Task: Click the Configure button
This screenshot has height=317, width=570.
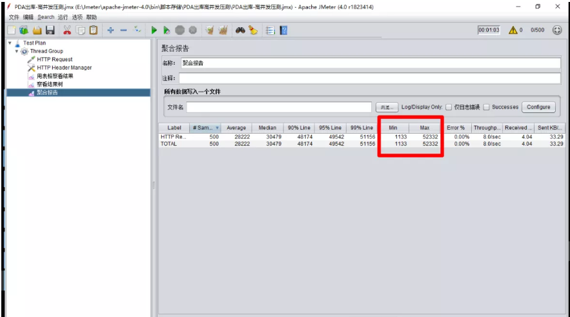Action: (x=538, y=107)
